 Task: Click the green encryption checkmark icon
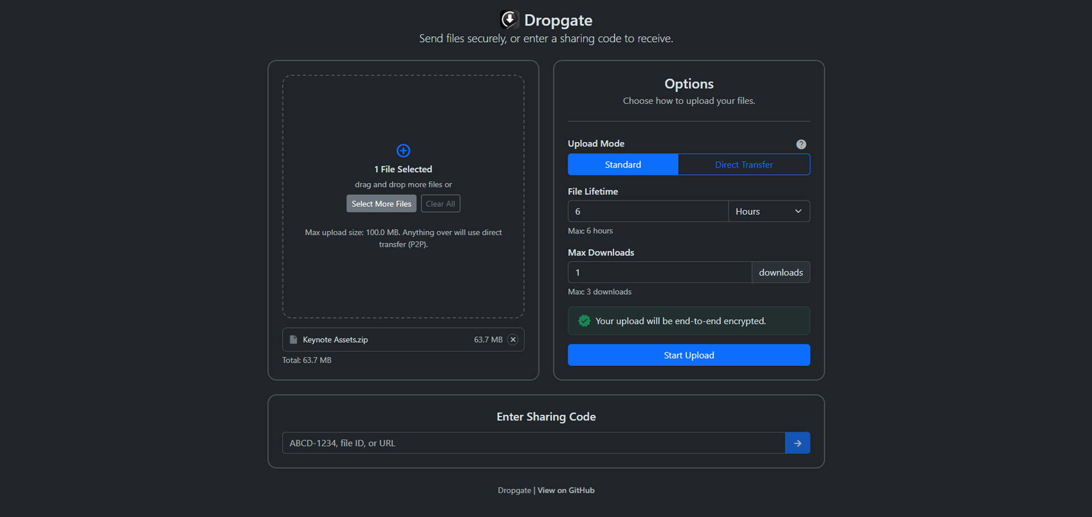click(x=584, y=320)
